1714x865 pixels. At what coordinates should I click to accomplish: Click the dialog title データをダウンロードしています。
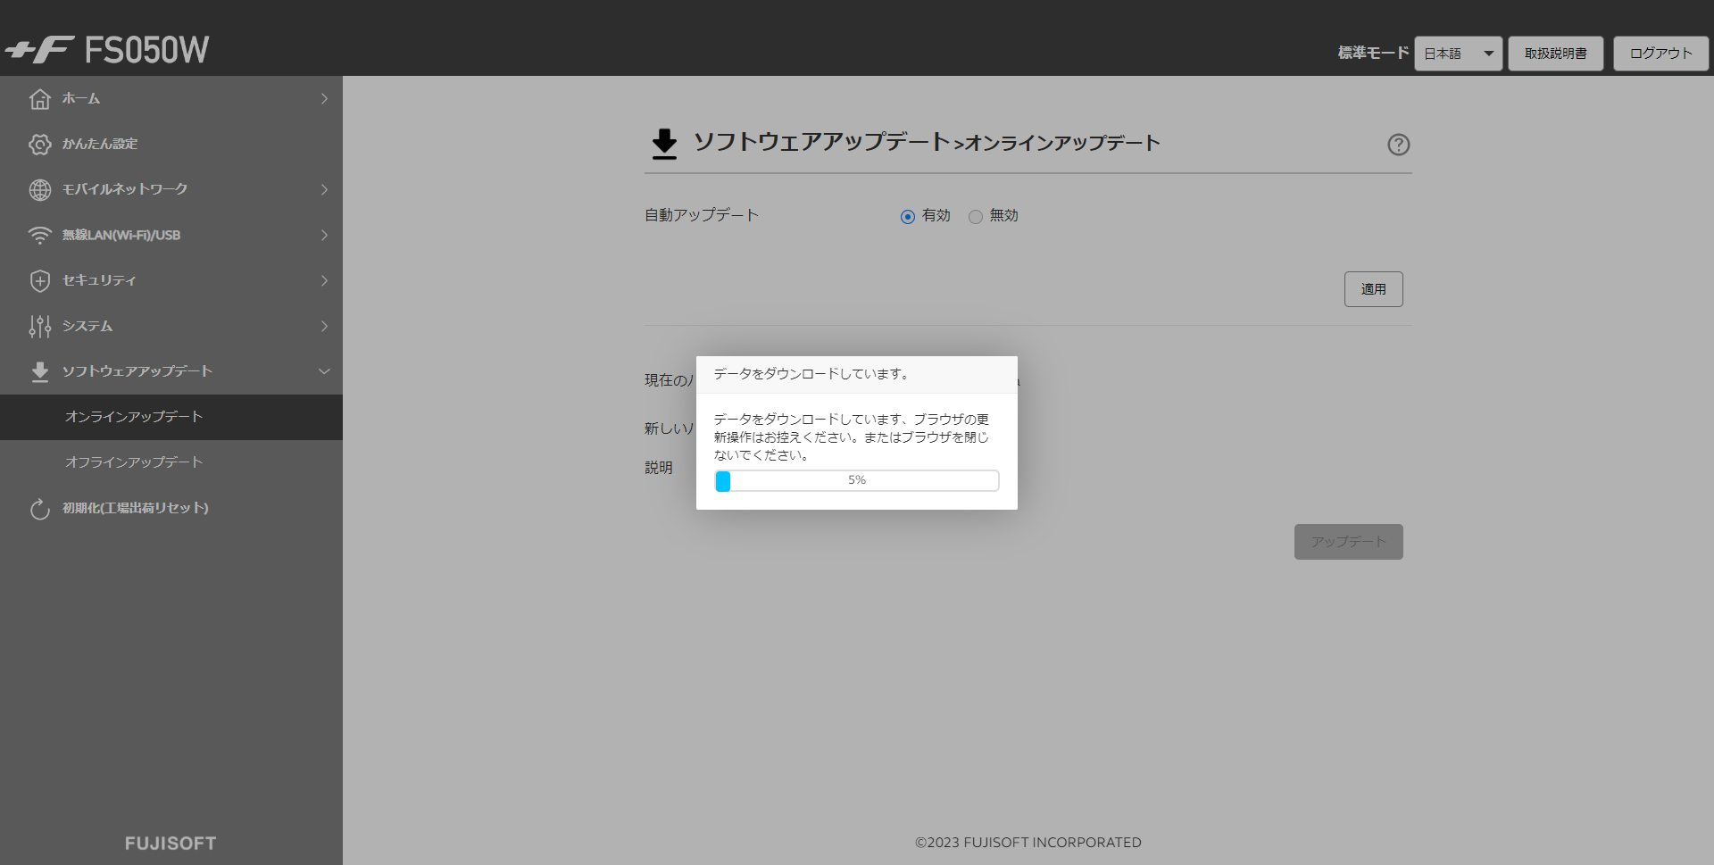(811, 374)
